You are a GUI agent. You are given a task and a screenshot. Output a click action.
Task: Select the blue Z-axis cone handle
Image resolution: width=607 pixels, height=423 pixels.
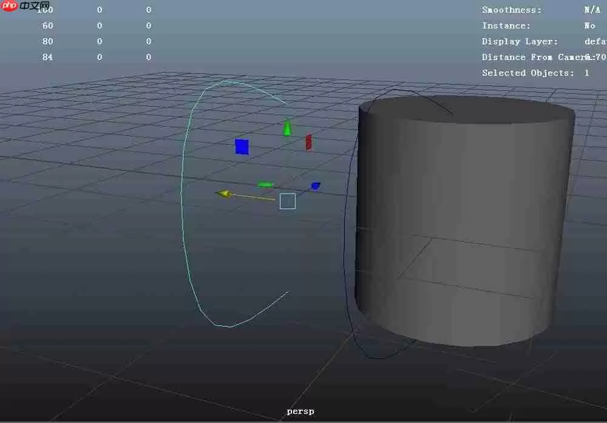click(x=315, y=186)
